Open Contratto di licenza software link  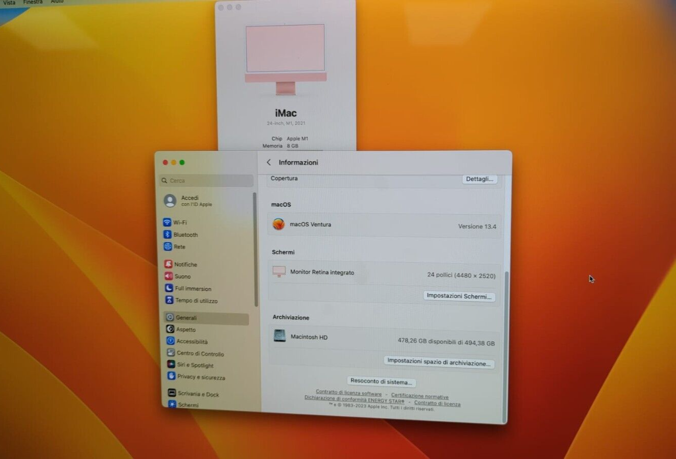pos(349,393)
